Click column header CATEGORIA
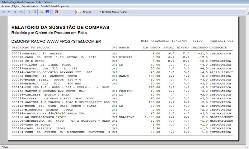Viewport: 249px width, 149px height. click(x=218, y=47)
